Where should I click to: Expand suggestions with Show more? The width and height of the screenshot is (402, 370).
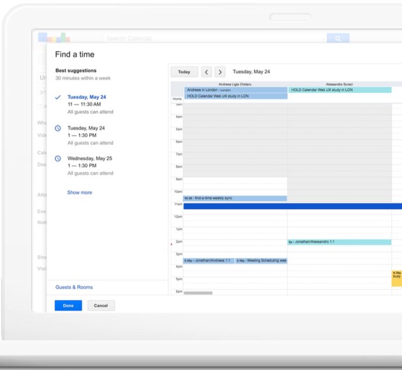[x=80, y=192]
